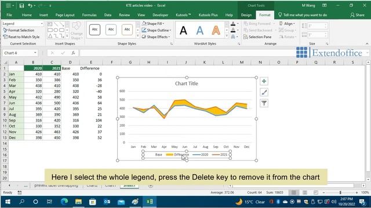Open the Name Box dropdown arrow
The image size is (371, 208).
(x=35, y=53)
